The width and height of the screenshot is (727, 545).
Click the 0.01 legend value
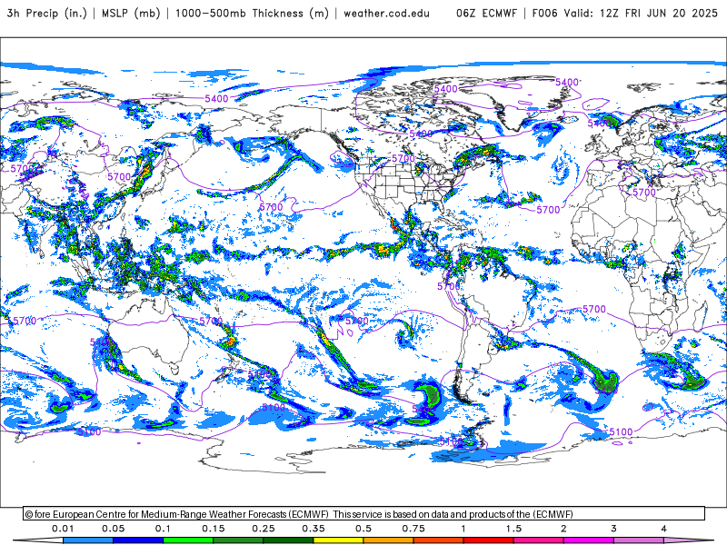click(63, 529)
